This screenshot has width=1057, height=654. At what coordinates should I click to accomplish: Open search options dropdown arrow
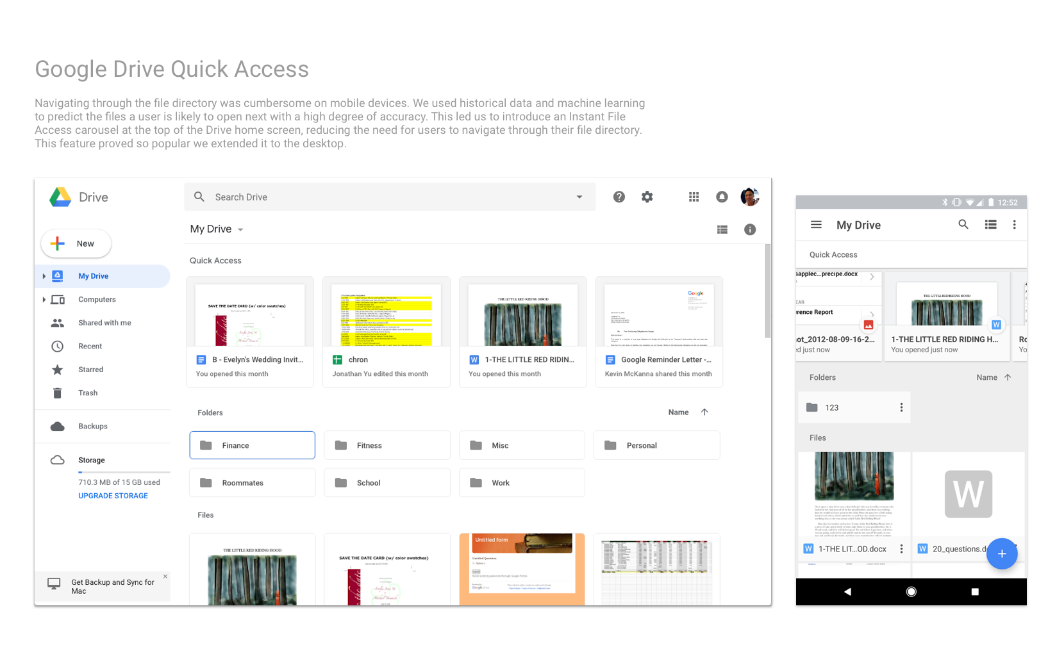pos(579,197)
